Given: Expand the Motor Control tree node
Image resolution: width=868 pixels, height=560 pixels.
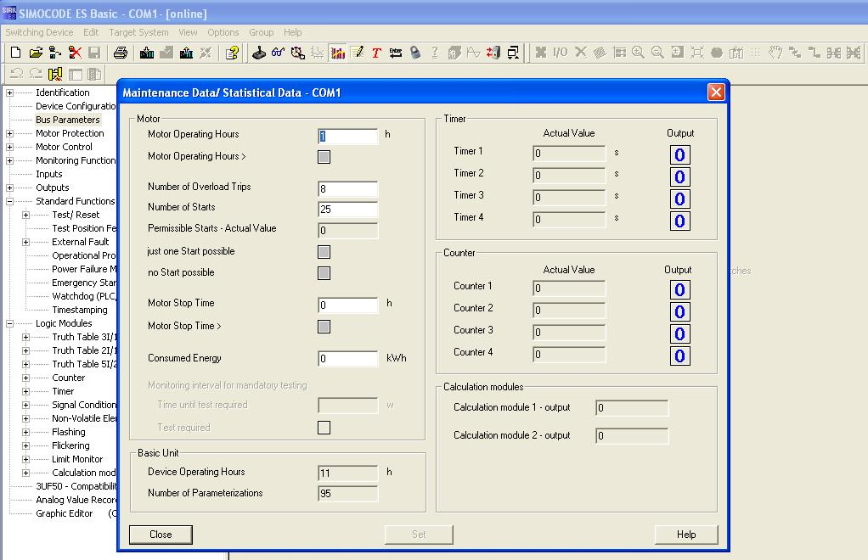Looking at the screenshot, I should 9,147.
